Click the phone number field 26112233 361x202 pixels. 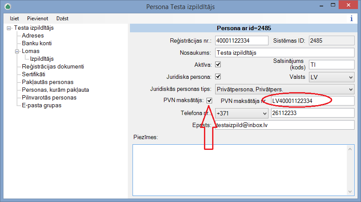tap(312, 113)
